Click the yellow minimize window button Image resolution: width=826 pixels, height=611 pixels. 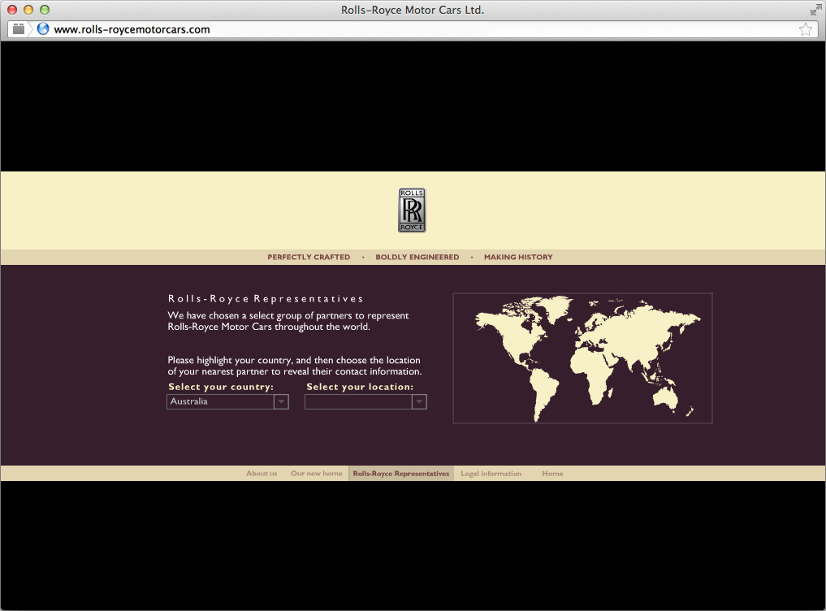tap(28, 10)
